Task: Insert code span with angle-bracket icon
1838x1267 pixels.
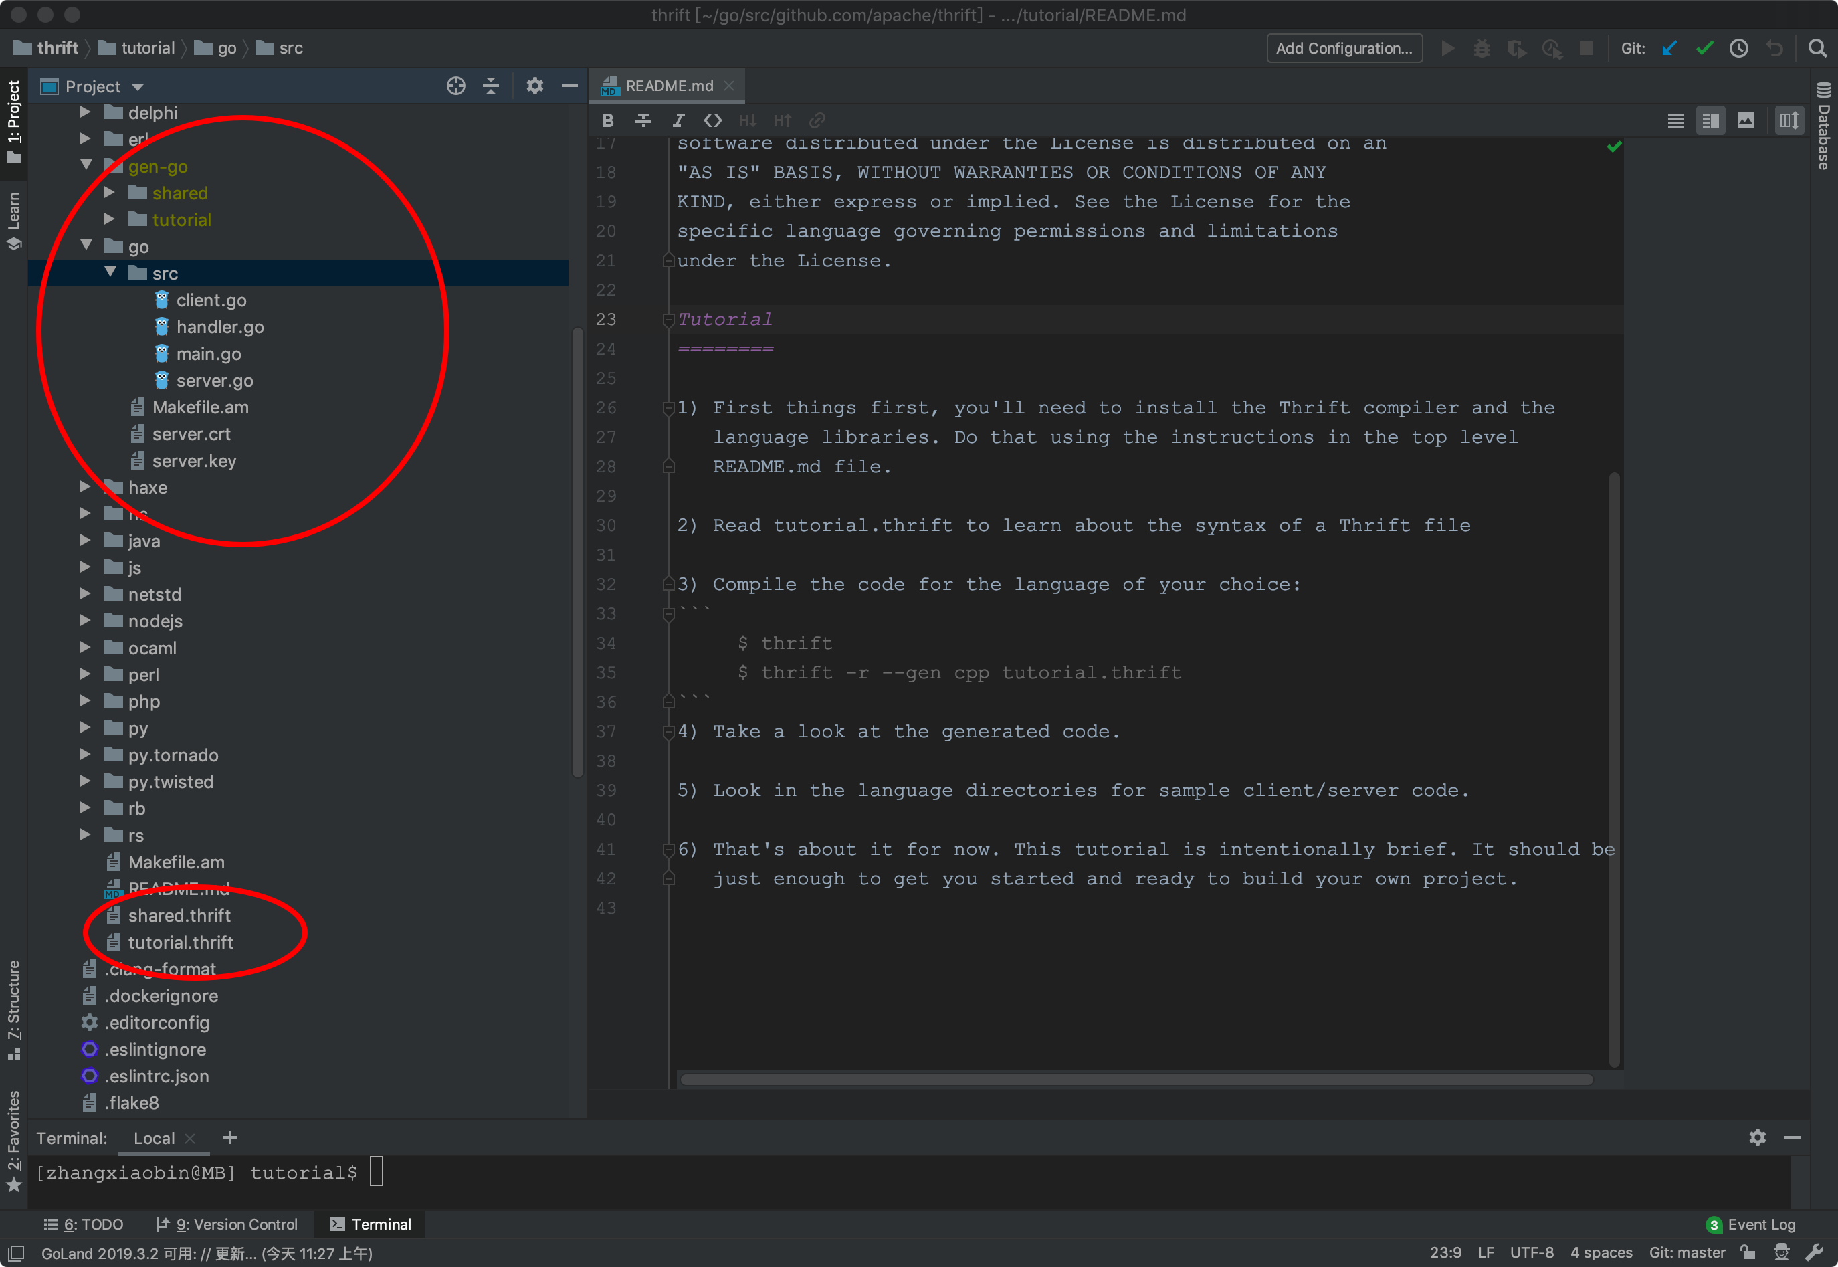Action: click(x=713, y=120)
